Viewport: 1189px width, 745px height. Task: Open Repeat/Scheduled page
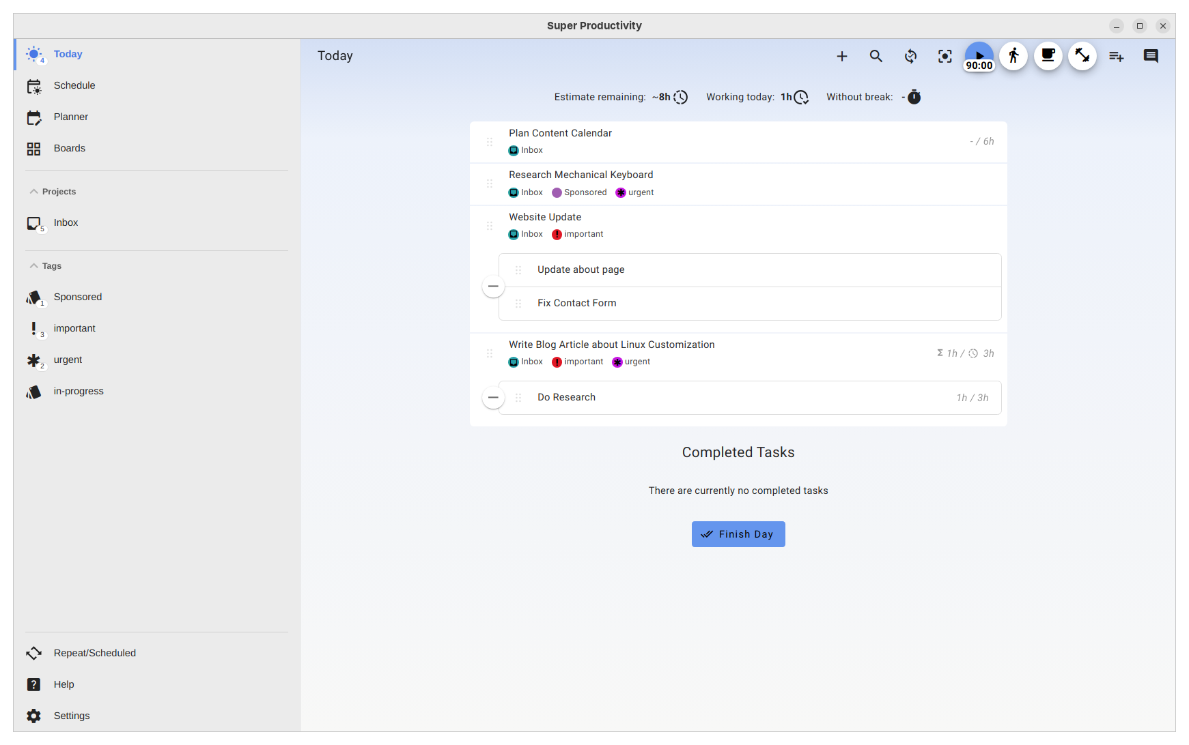156,654
